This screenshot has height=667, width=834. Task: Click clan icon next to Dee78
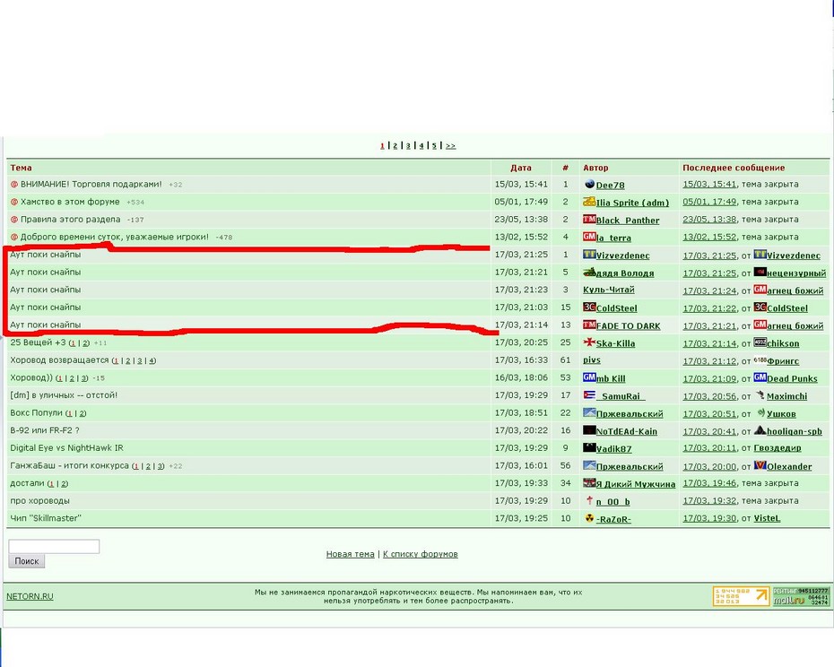tap(589, 184)
